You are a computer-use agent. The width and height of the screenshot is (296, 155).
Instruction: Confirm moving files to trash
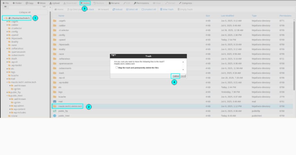point(175,76)
